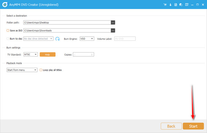Maximize the DVD Creator window
The image size is (207, 133).
click(x=197, y=5)
